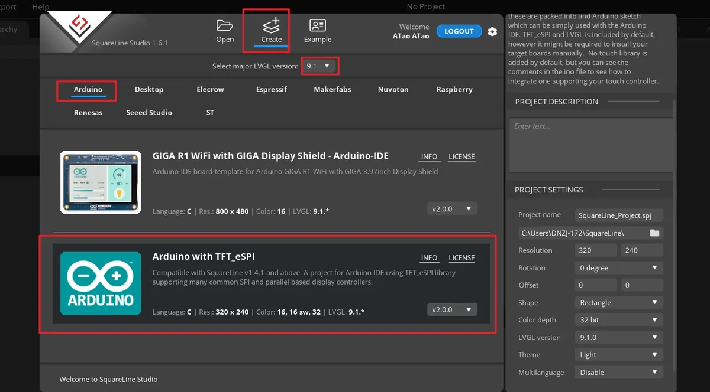
Task: Open the Rotation dropdown
Action: [619, 268]
